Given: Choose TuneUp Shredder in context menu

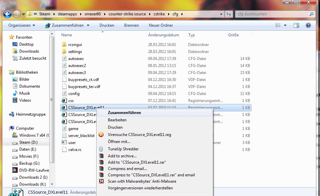Looking at the screenshot, I should tap(123, 149).
